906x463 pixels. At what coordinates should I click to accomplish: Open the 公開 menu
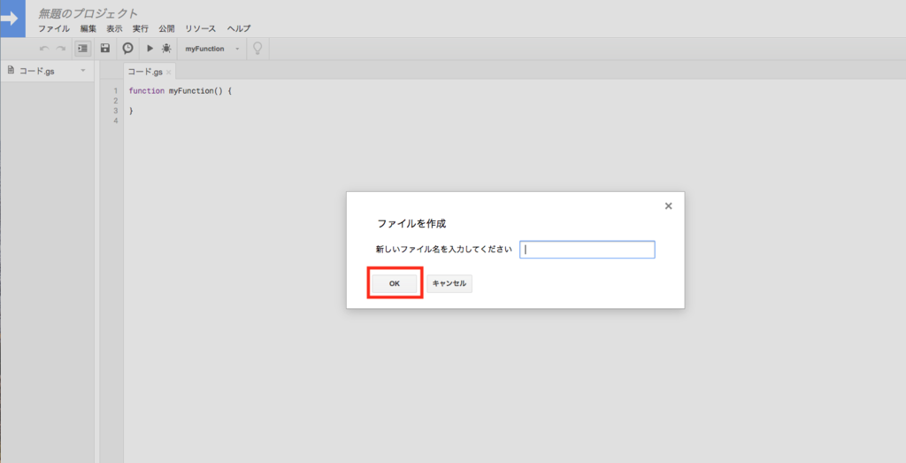pyautogui.click(x=166, y=28)
